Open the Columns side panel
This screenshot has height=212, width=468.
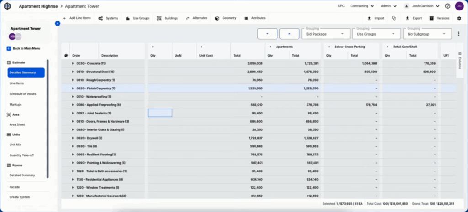click(460, 61)
